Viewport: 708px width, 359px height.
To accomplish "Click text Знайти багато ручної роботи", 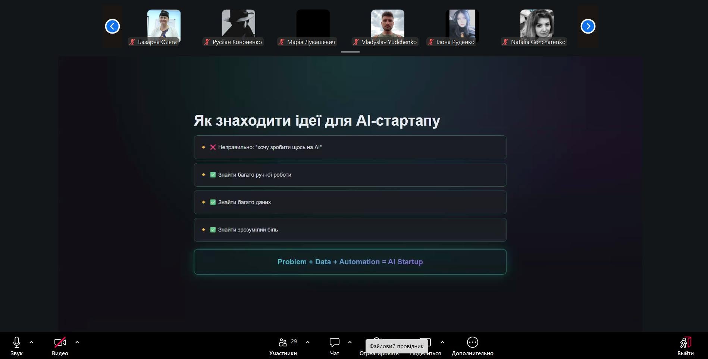I will click(255, 175).
